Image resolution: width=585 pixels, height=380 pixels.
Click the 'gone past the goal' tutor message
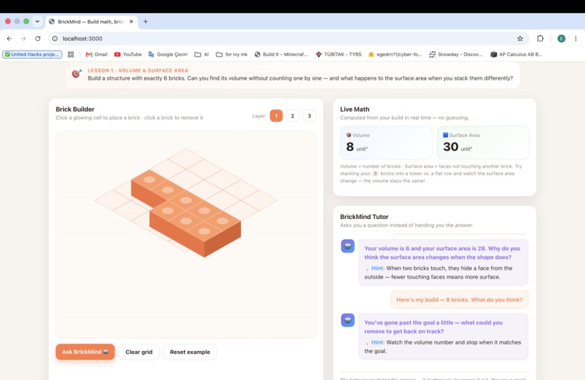point(443,336)
